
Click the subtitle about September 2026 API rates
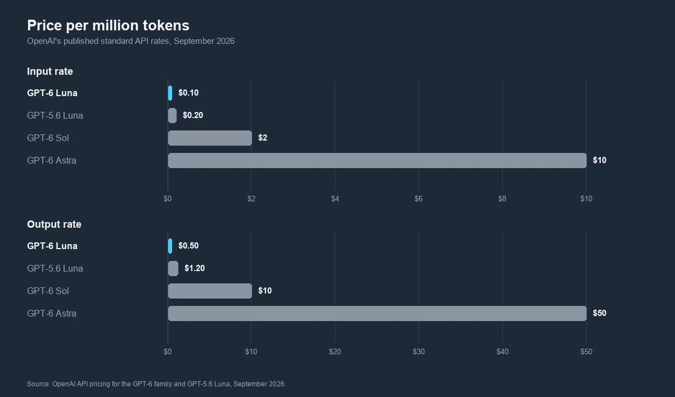130,41
